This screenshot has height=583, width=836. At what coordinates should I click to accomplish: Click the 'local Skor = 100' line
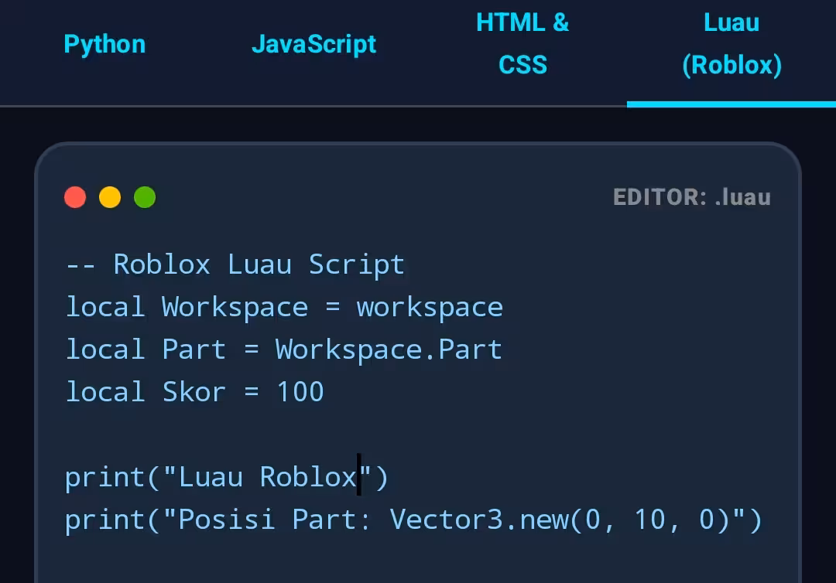194,392
